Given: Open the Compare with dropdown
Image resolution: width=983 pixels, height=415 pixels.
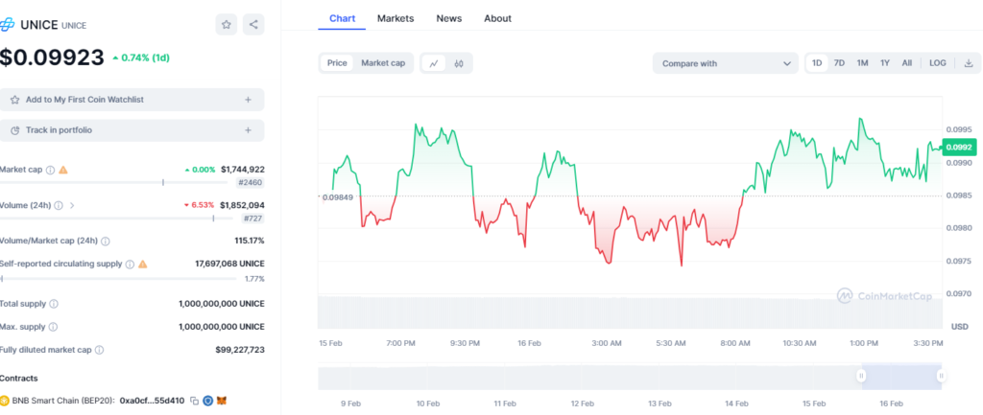Looking at the screenshot, I should 725,63.
